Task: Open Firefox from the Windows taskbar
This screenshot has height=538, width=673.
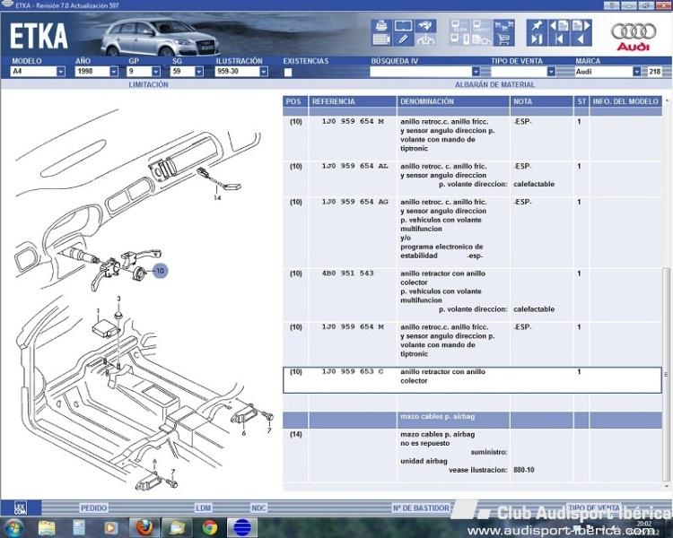Action: click(x=142, y=527)
